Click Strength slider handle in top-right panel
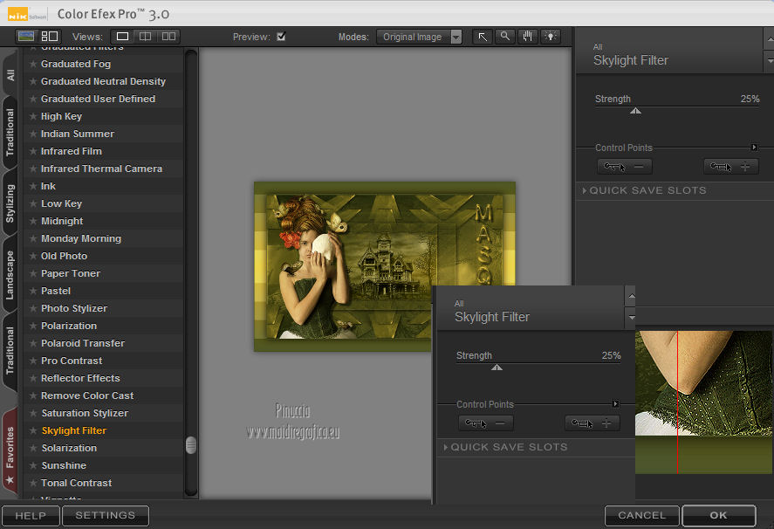Image resolution: width=774 pixels, height=529 pixels. tap(636, 110)
